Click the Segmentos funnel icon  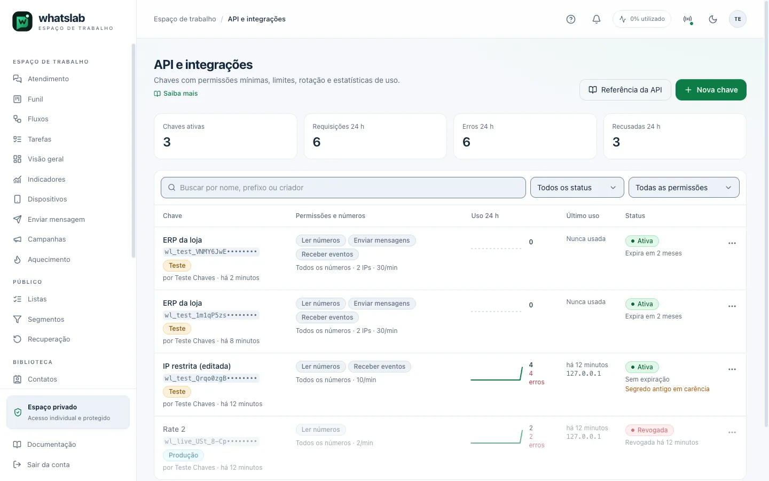pyautogui.click(x=17, y=319)
